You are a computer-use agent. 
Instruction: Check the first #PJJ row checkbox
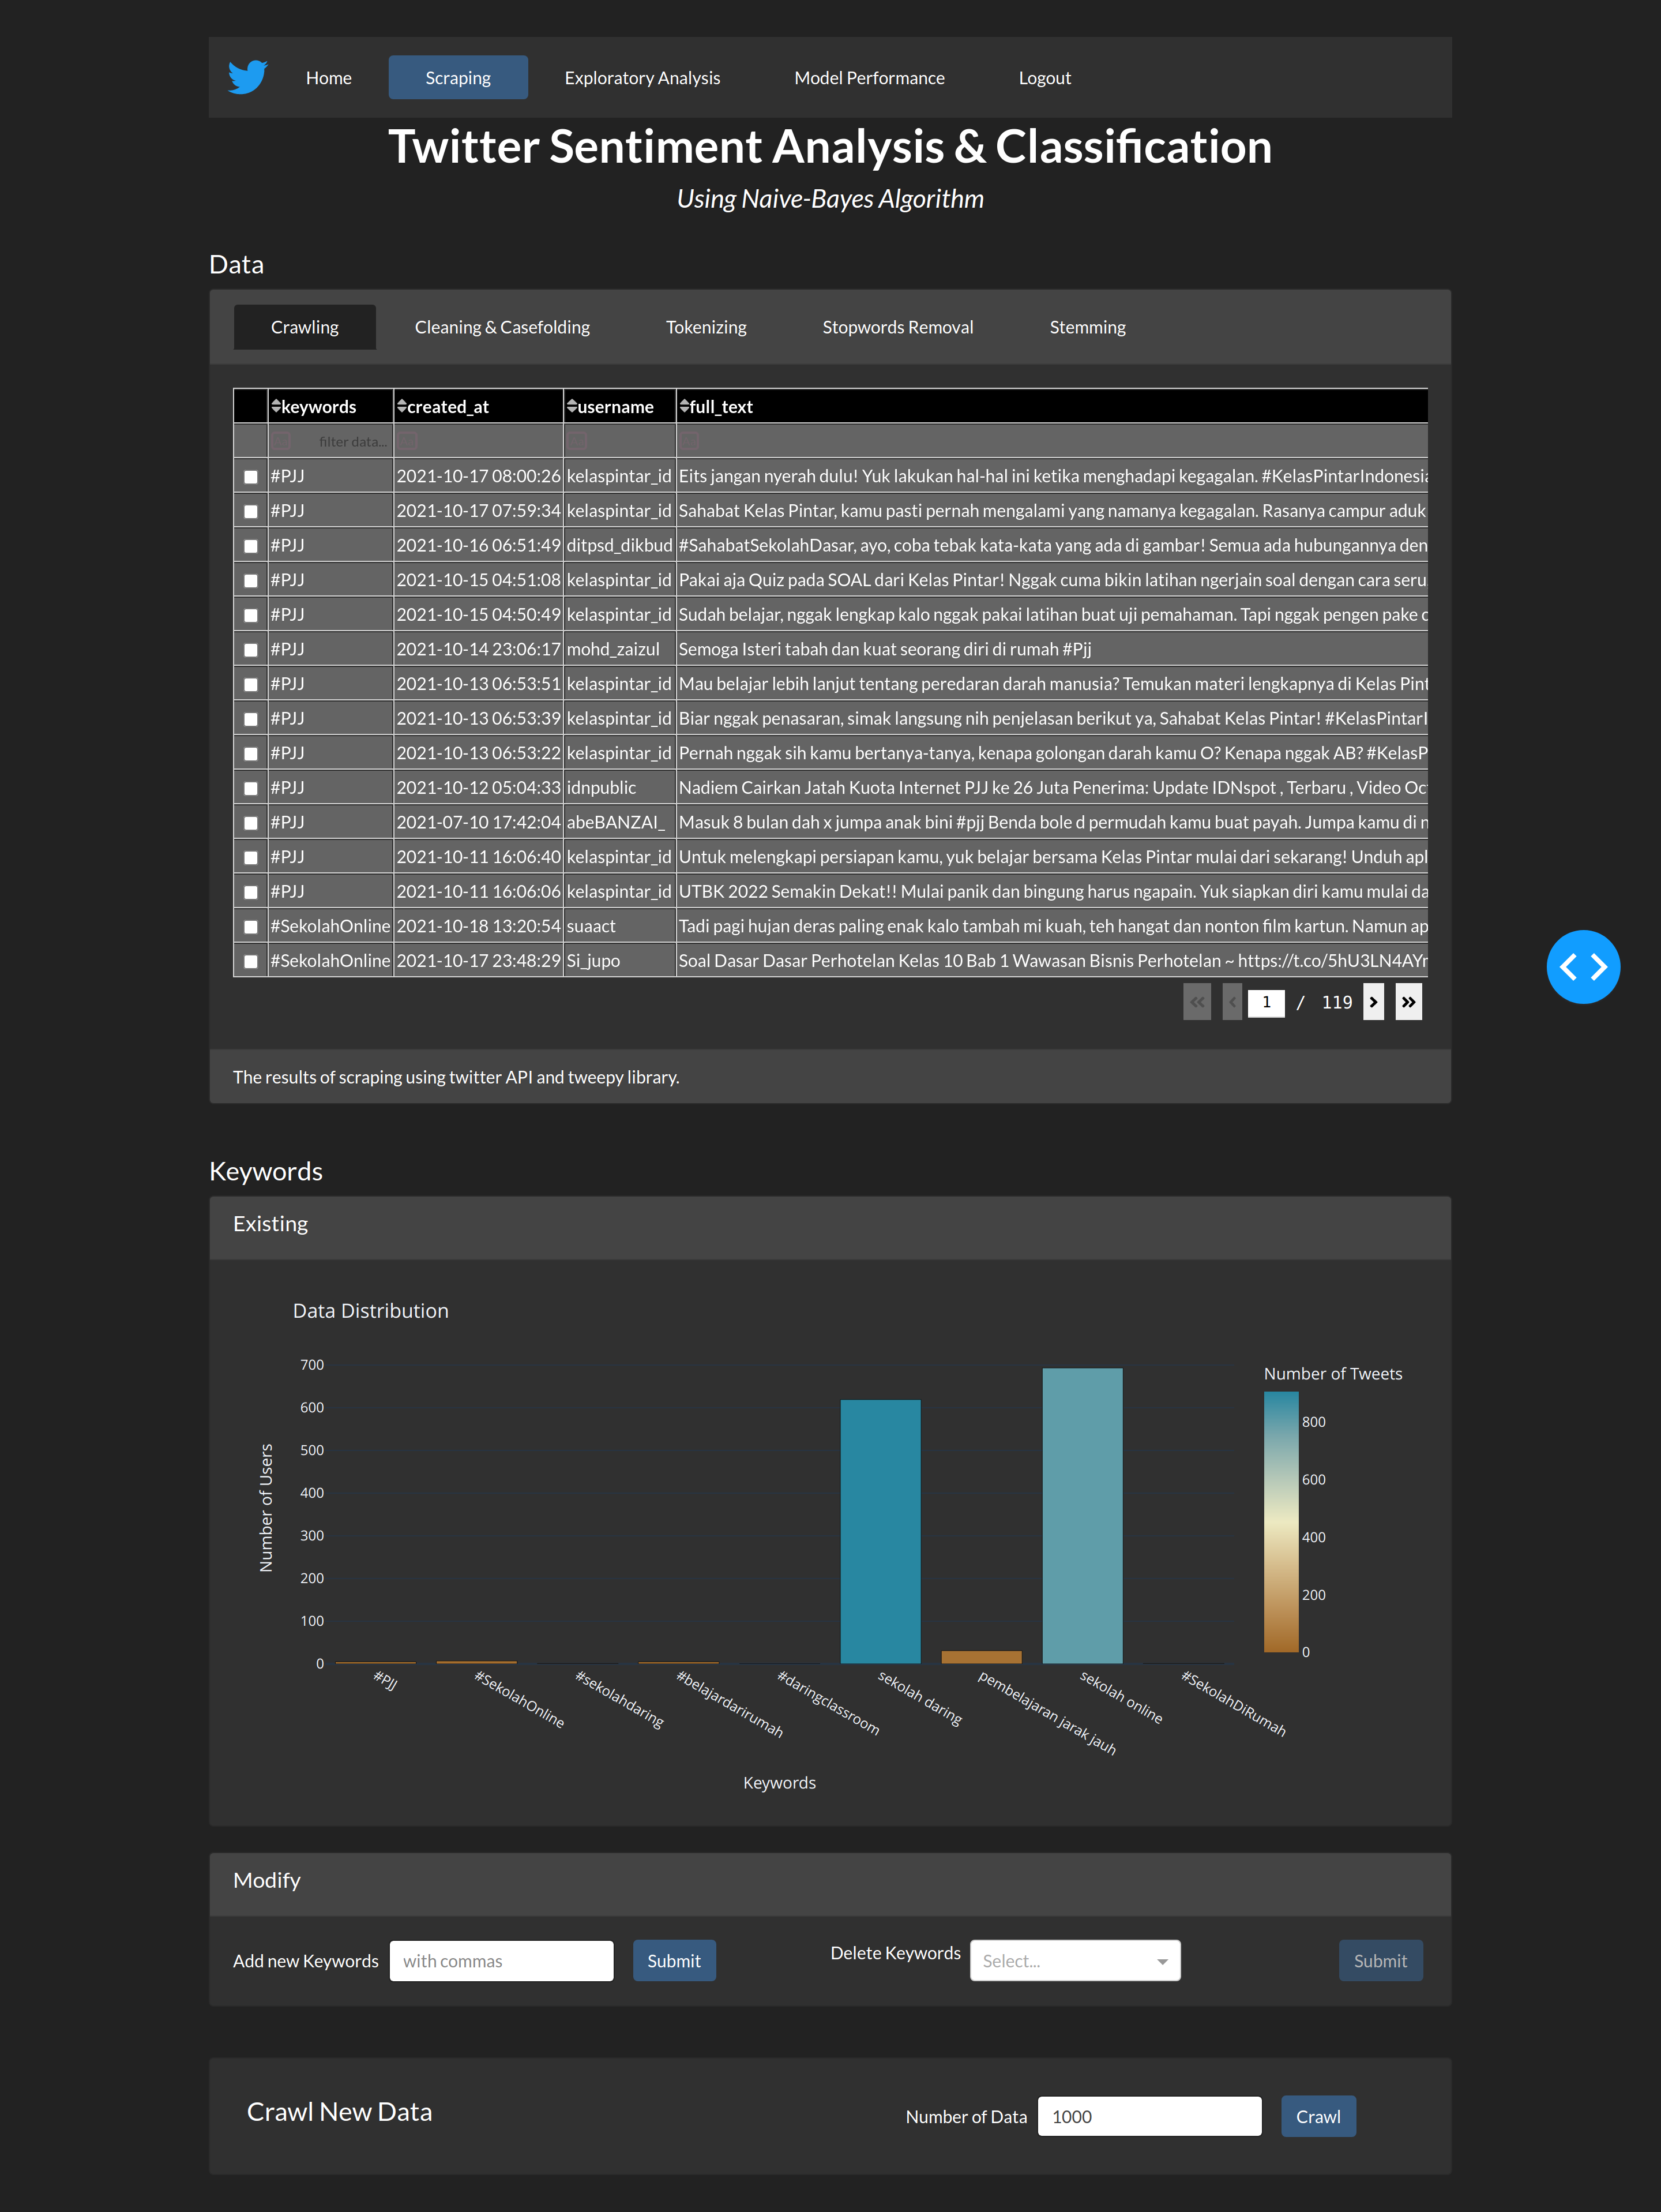pyautogui.click(x=251, y=477)
